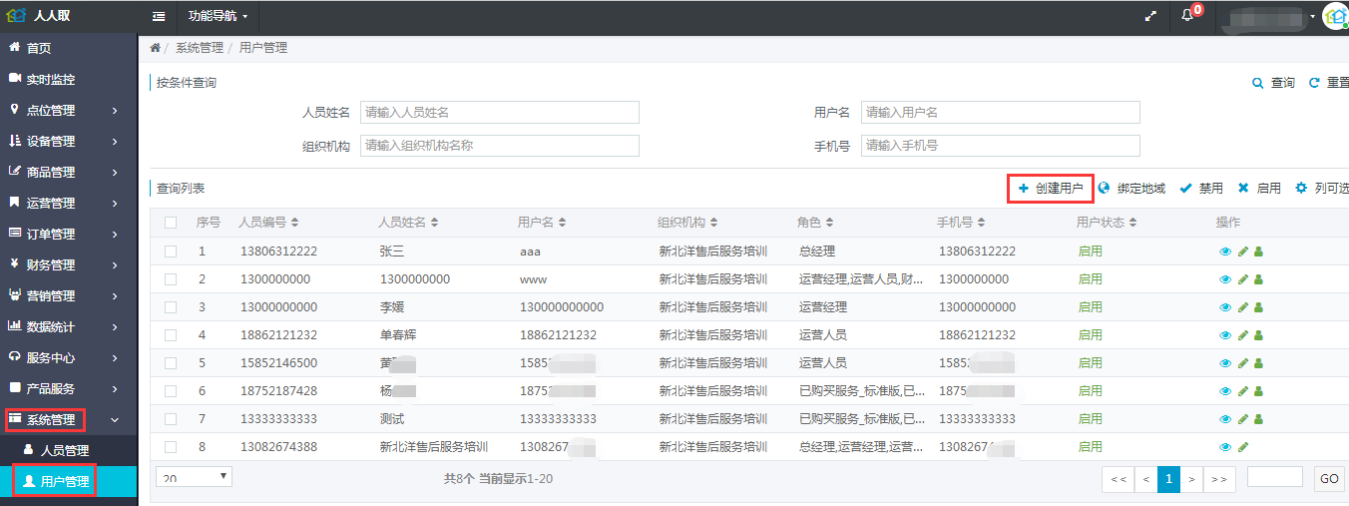Viewport: 1349px width, 506px height.
Task: Click the 重置 reset button
Action: (1329, 83)
